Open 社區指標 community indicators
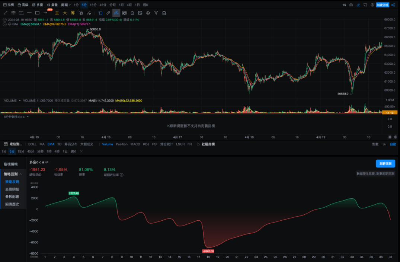The width and height of the screenshot is (400, 262). coord(206,144)
